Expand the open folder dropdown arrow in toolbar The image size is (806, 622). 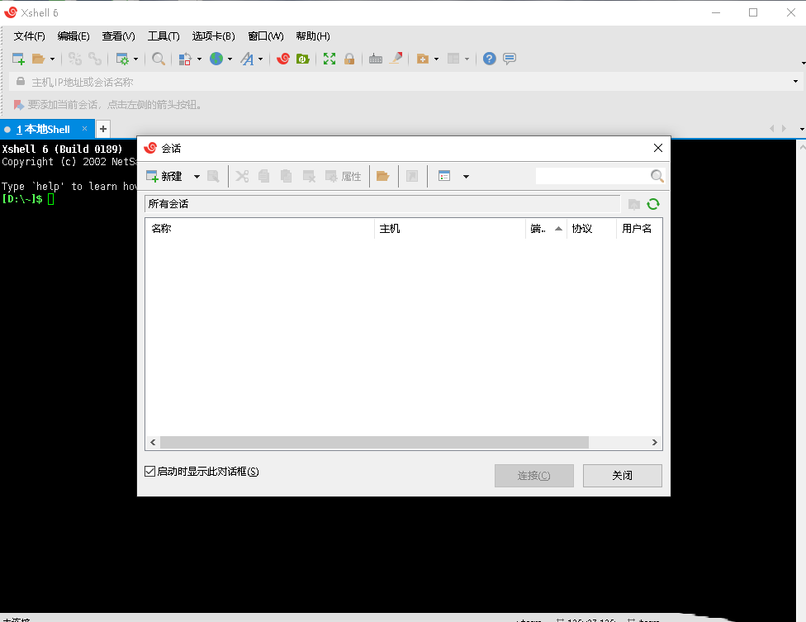52,59
